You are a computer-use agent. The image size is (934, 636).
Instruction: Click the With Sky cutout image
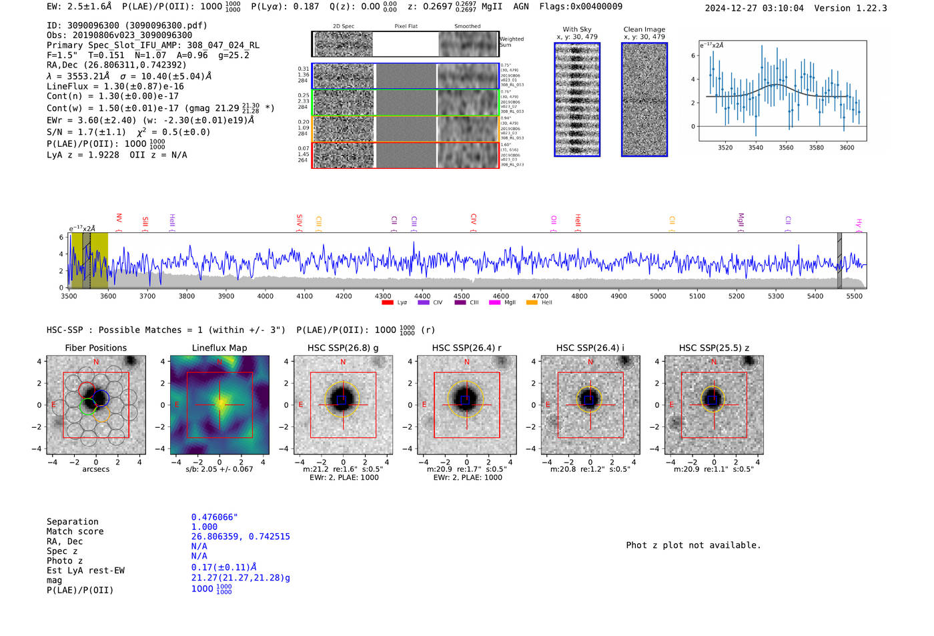pos(577,99)
